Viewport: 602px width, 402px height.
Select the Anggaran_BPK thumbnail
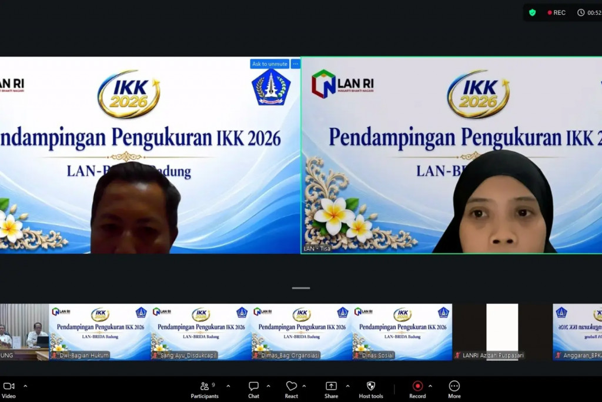click(x=577, y=332)
